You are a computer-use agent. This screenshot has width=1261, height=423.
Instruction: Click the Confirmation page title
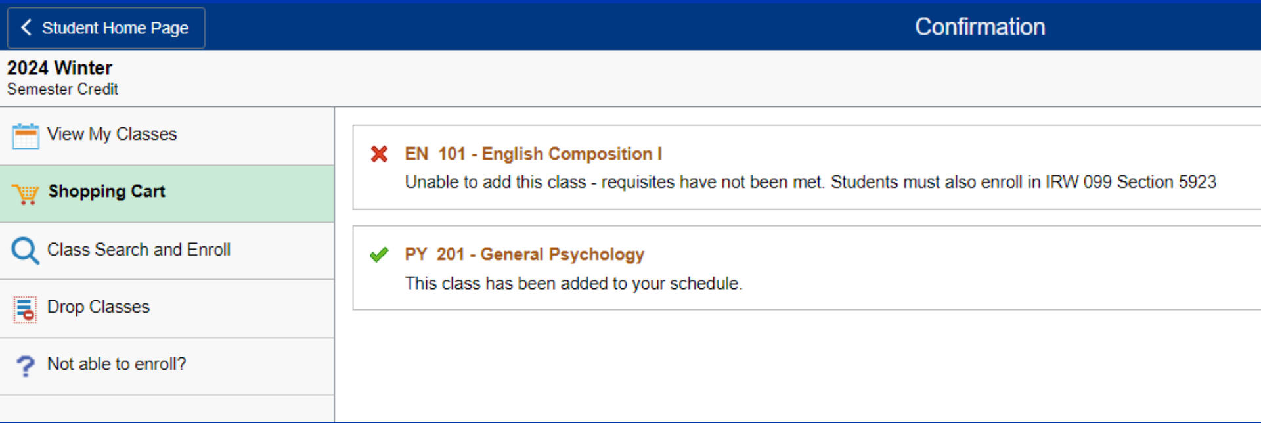point(979,27)
